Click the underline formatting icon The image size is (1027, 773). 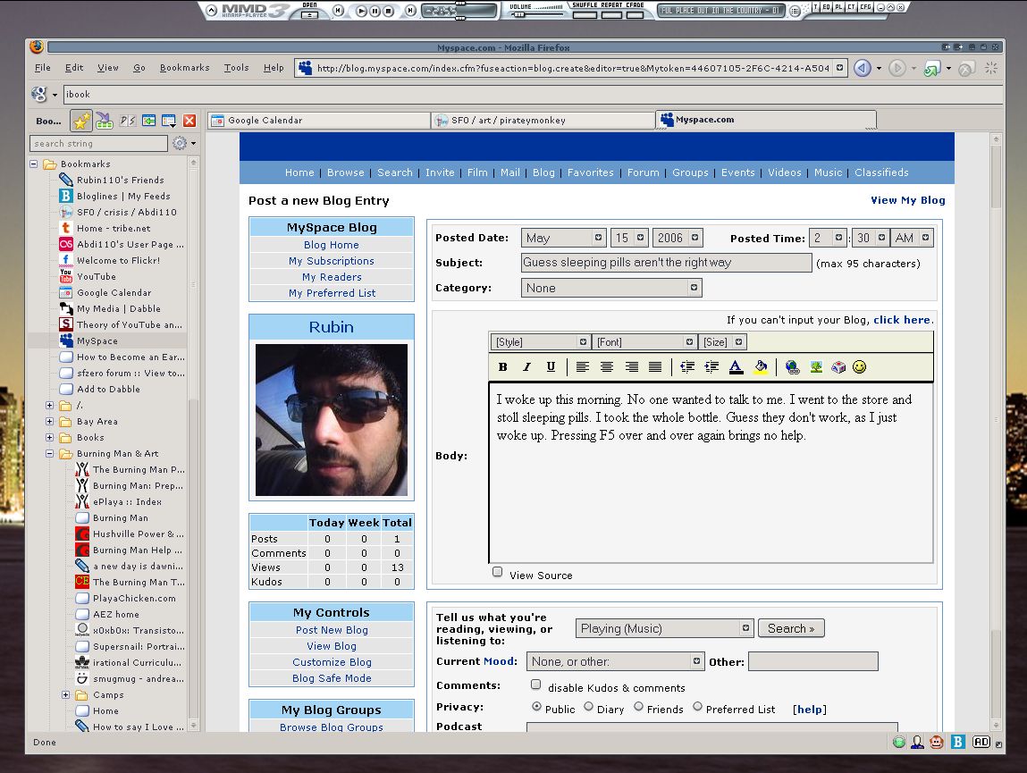[x=551, y=367]
